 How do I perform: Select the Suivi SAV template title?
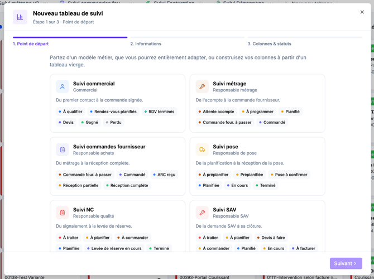click(224, 210)
